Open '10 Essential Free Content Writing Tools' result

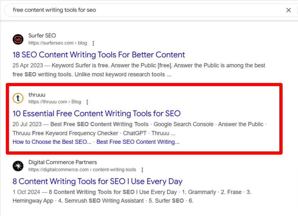pyautogui.click(x=97, y=113)
